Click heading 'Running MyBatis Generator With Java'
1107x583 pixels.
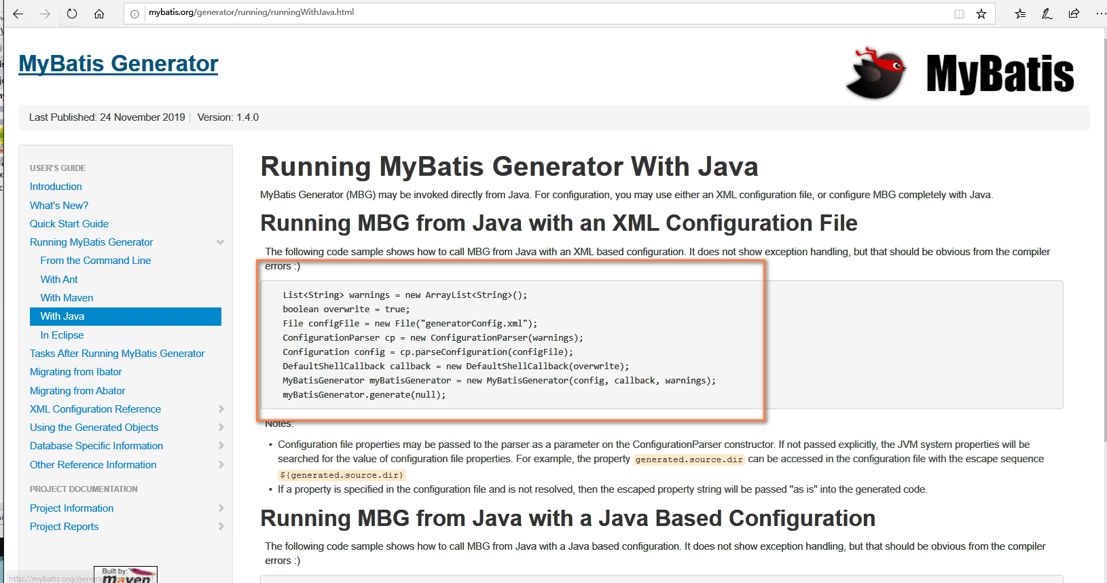tap(509, 167)
